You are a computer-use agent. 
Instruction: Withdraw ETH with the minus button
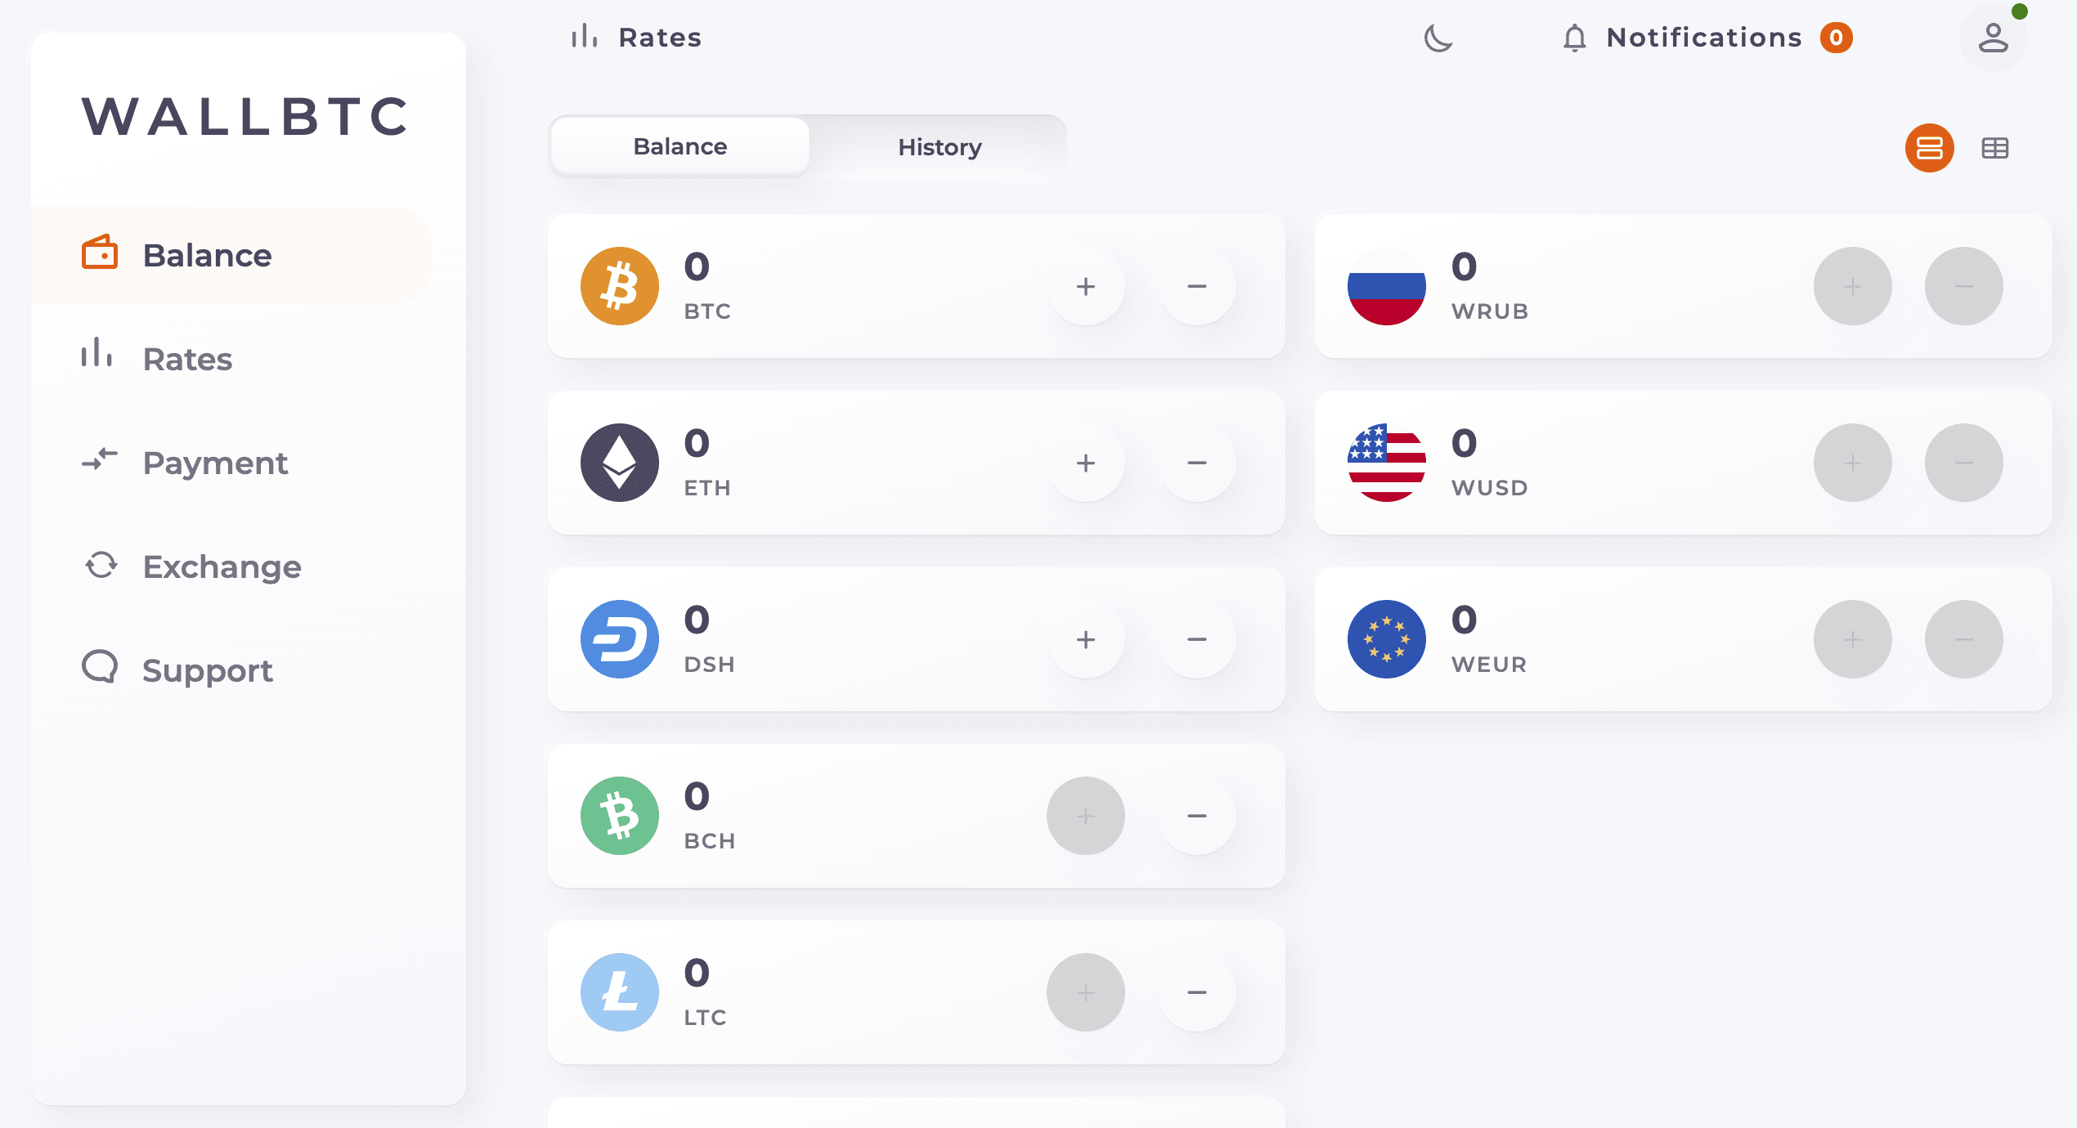pyautogui.click(x=1196, y=463)
